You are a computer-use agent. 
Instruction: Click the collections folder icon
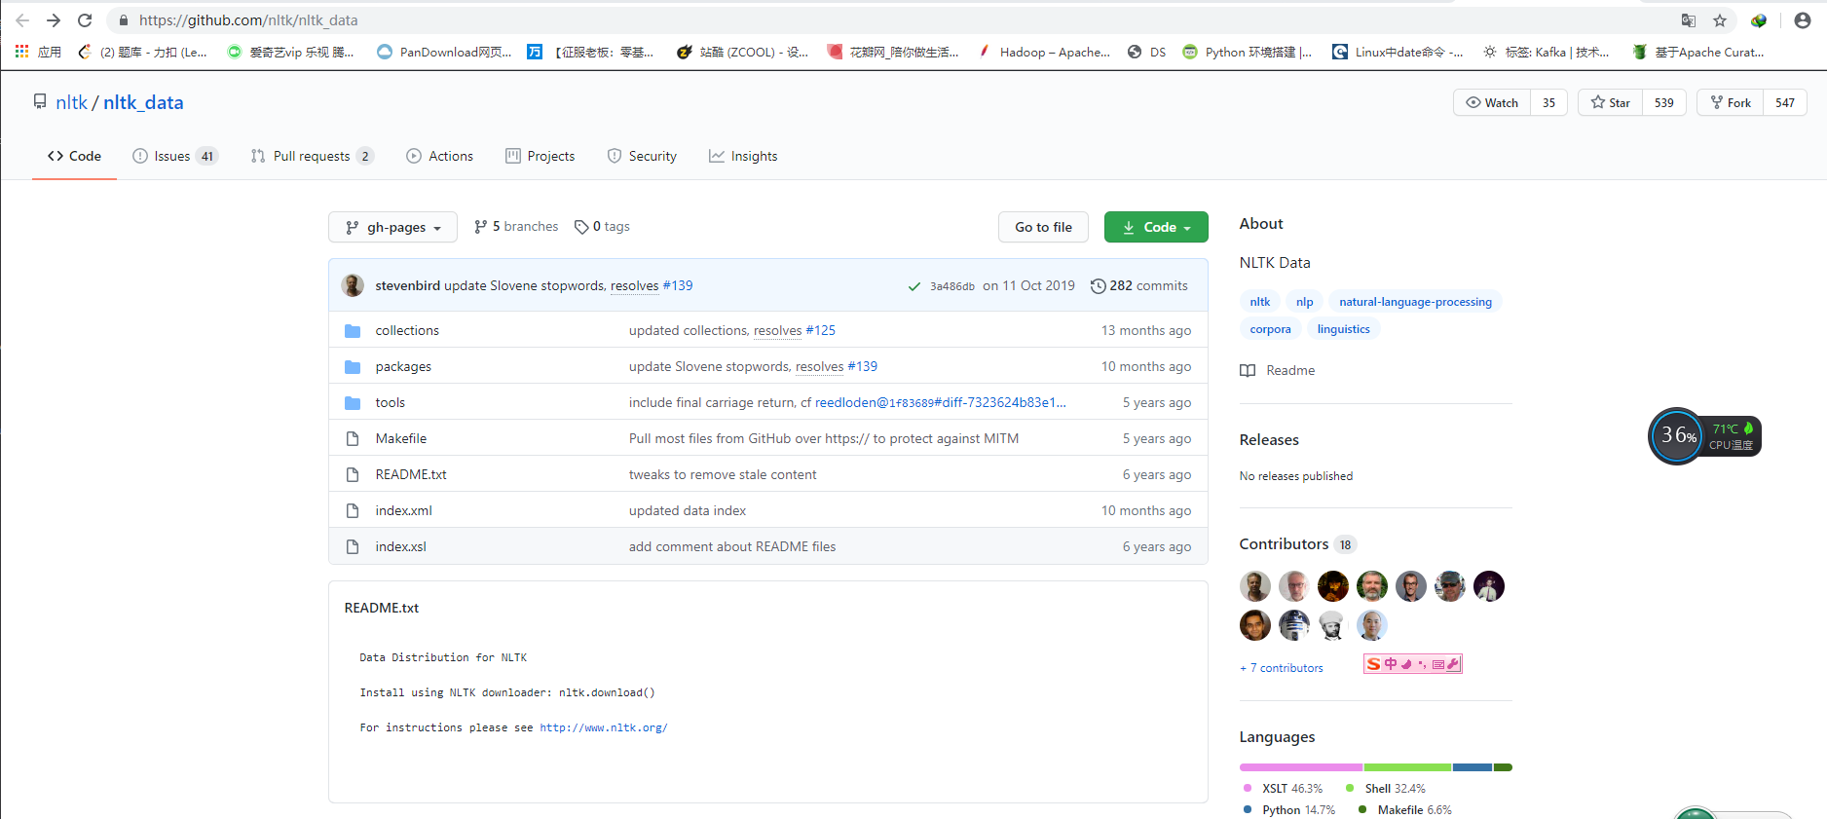tap(353, 331)
